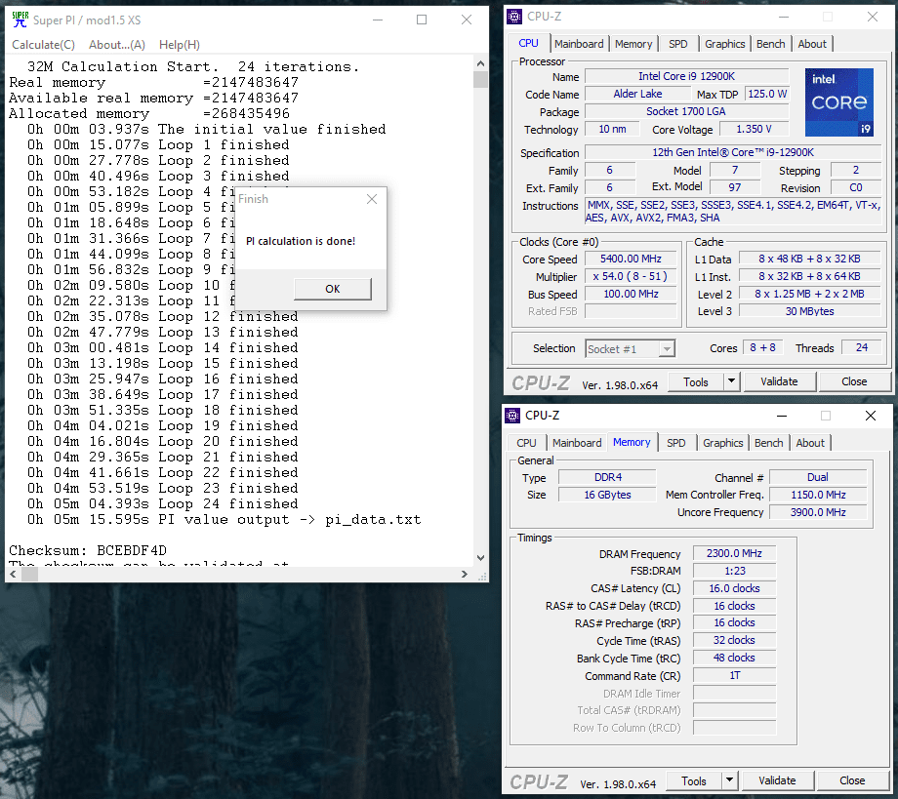The width and height of the screenshot is (898, 799).
Task: Click the CPU-Z icon in top window title
Action: (x=514, y=17)
